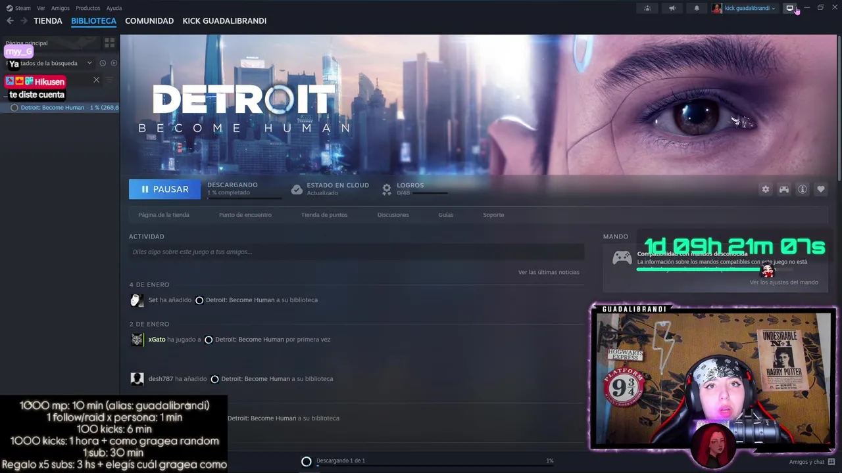This screenshot has width=842, height=473.
Task: Click the cloud status icon
Action: (297, 189)
